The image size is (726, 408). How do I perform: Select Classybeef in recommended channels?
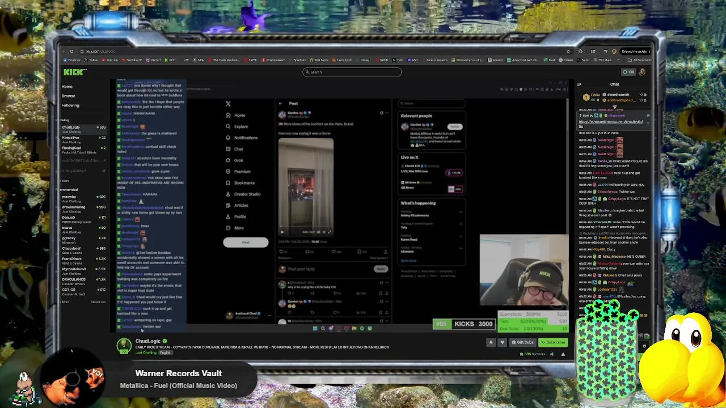pos(83,250)
